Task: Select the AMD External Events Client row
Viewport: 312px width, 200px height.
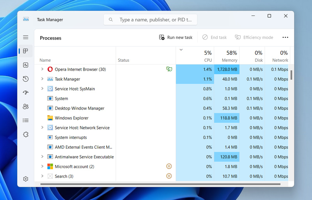Action: [161, 147]
